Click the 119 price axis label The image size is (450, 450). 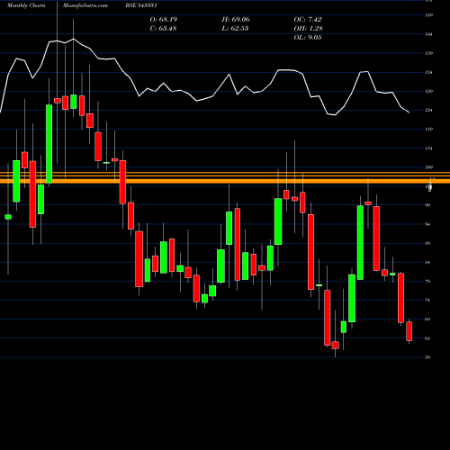point(429,130)
